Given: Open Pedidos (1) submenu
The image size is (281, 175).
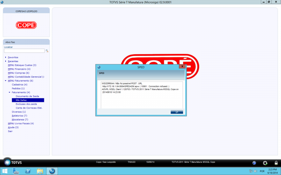Looking at the screenshot, I should click(18, 89).
